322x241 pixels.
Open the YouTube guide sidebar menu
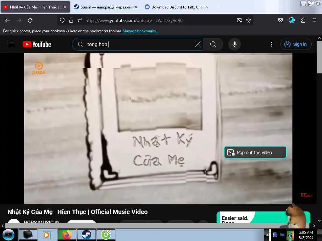coord(11,44)
